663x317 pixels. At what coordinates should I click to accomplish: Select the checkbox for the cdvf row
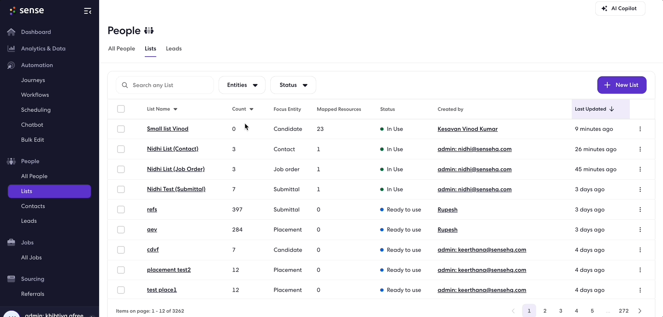[121, 250]
